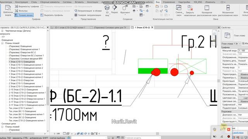Click the Номер вида value field
248x139 pixels.
(243, 68)
